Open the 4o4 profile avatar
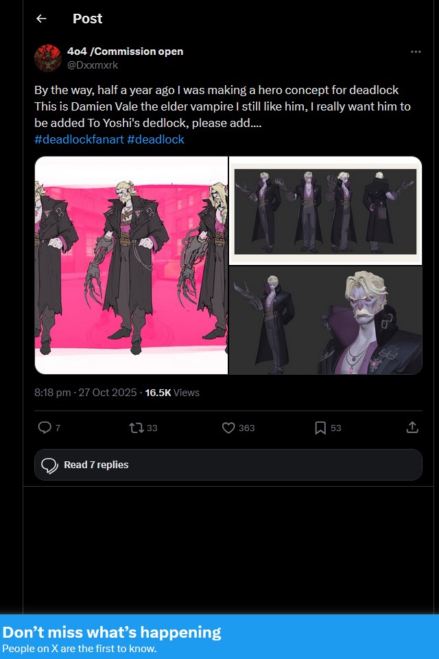 48,58
